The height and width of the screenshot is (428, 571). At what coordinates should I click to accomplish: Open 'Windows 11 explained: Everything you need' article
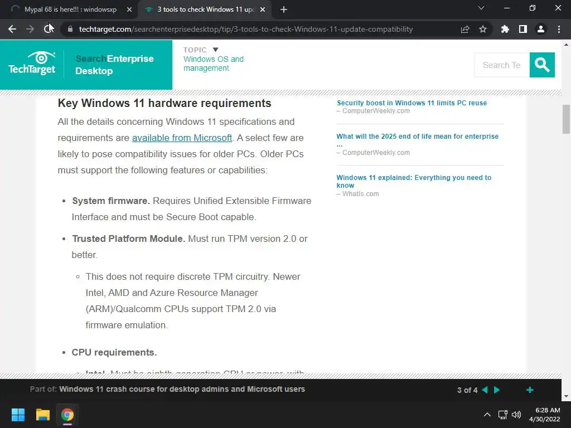click(x=414, y=181)
